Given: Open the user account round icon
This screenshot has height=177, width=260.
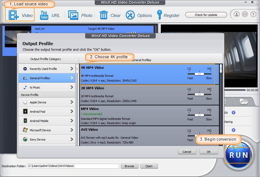Looking at the screenshot, I should (237, 14).
